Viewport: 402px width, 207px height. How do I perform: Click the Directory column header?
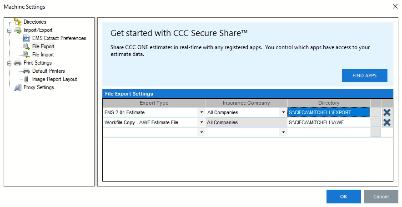[329, 103]
